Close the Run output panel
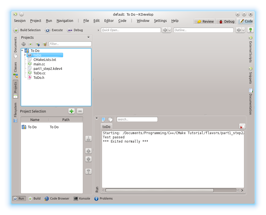Screen dimensions: 266x215 pos(97,118)
